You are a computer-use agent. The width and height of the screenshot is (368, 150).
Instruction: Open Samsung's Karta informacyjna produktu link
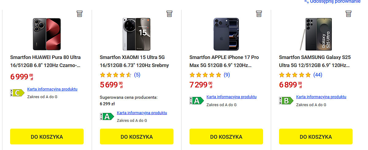pyautogui.click(x=321, y=97)
